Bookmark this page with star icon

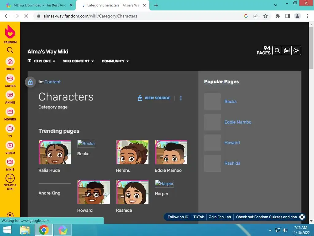tap(266, 16)
